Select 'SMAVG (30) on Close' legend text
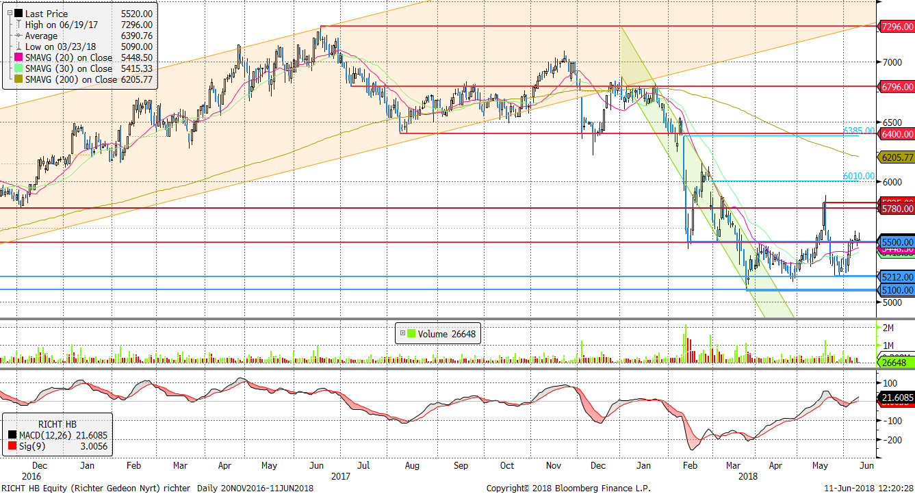Viewport: 915px width, 494px height. coord(68,68)
